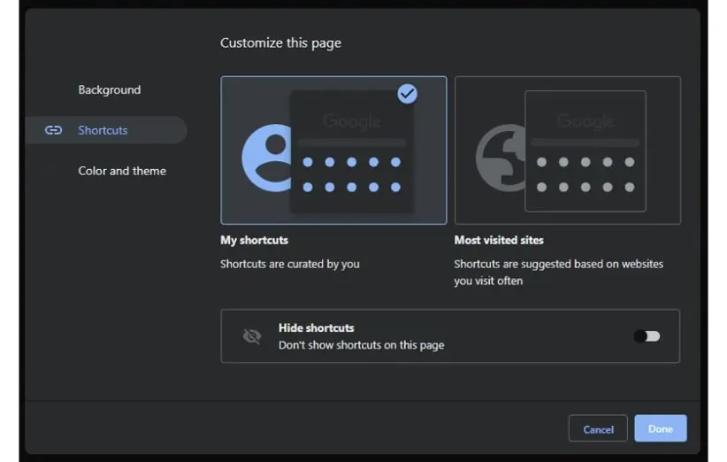Click the crossed-out eye icon for Hide shortcuts
The width and height of the screenshot is (727, 462).
tap(252, 336)
